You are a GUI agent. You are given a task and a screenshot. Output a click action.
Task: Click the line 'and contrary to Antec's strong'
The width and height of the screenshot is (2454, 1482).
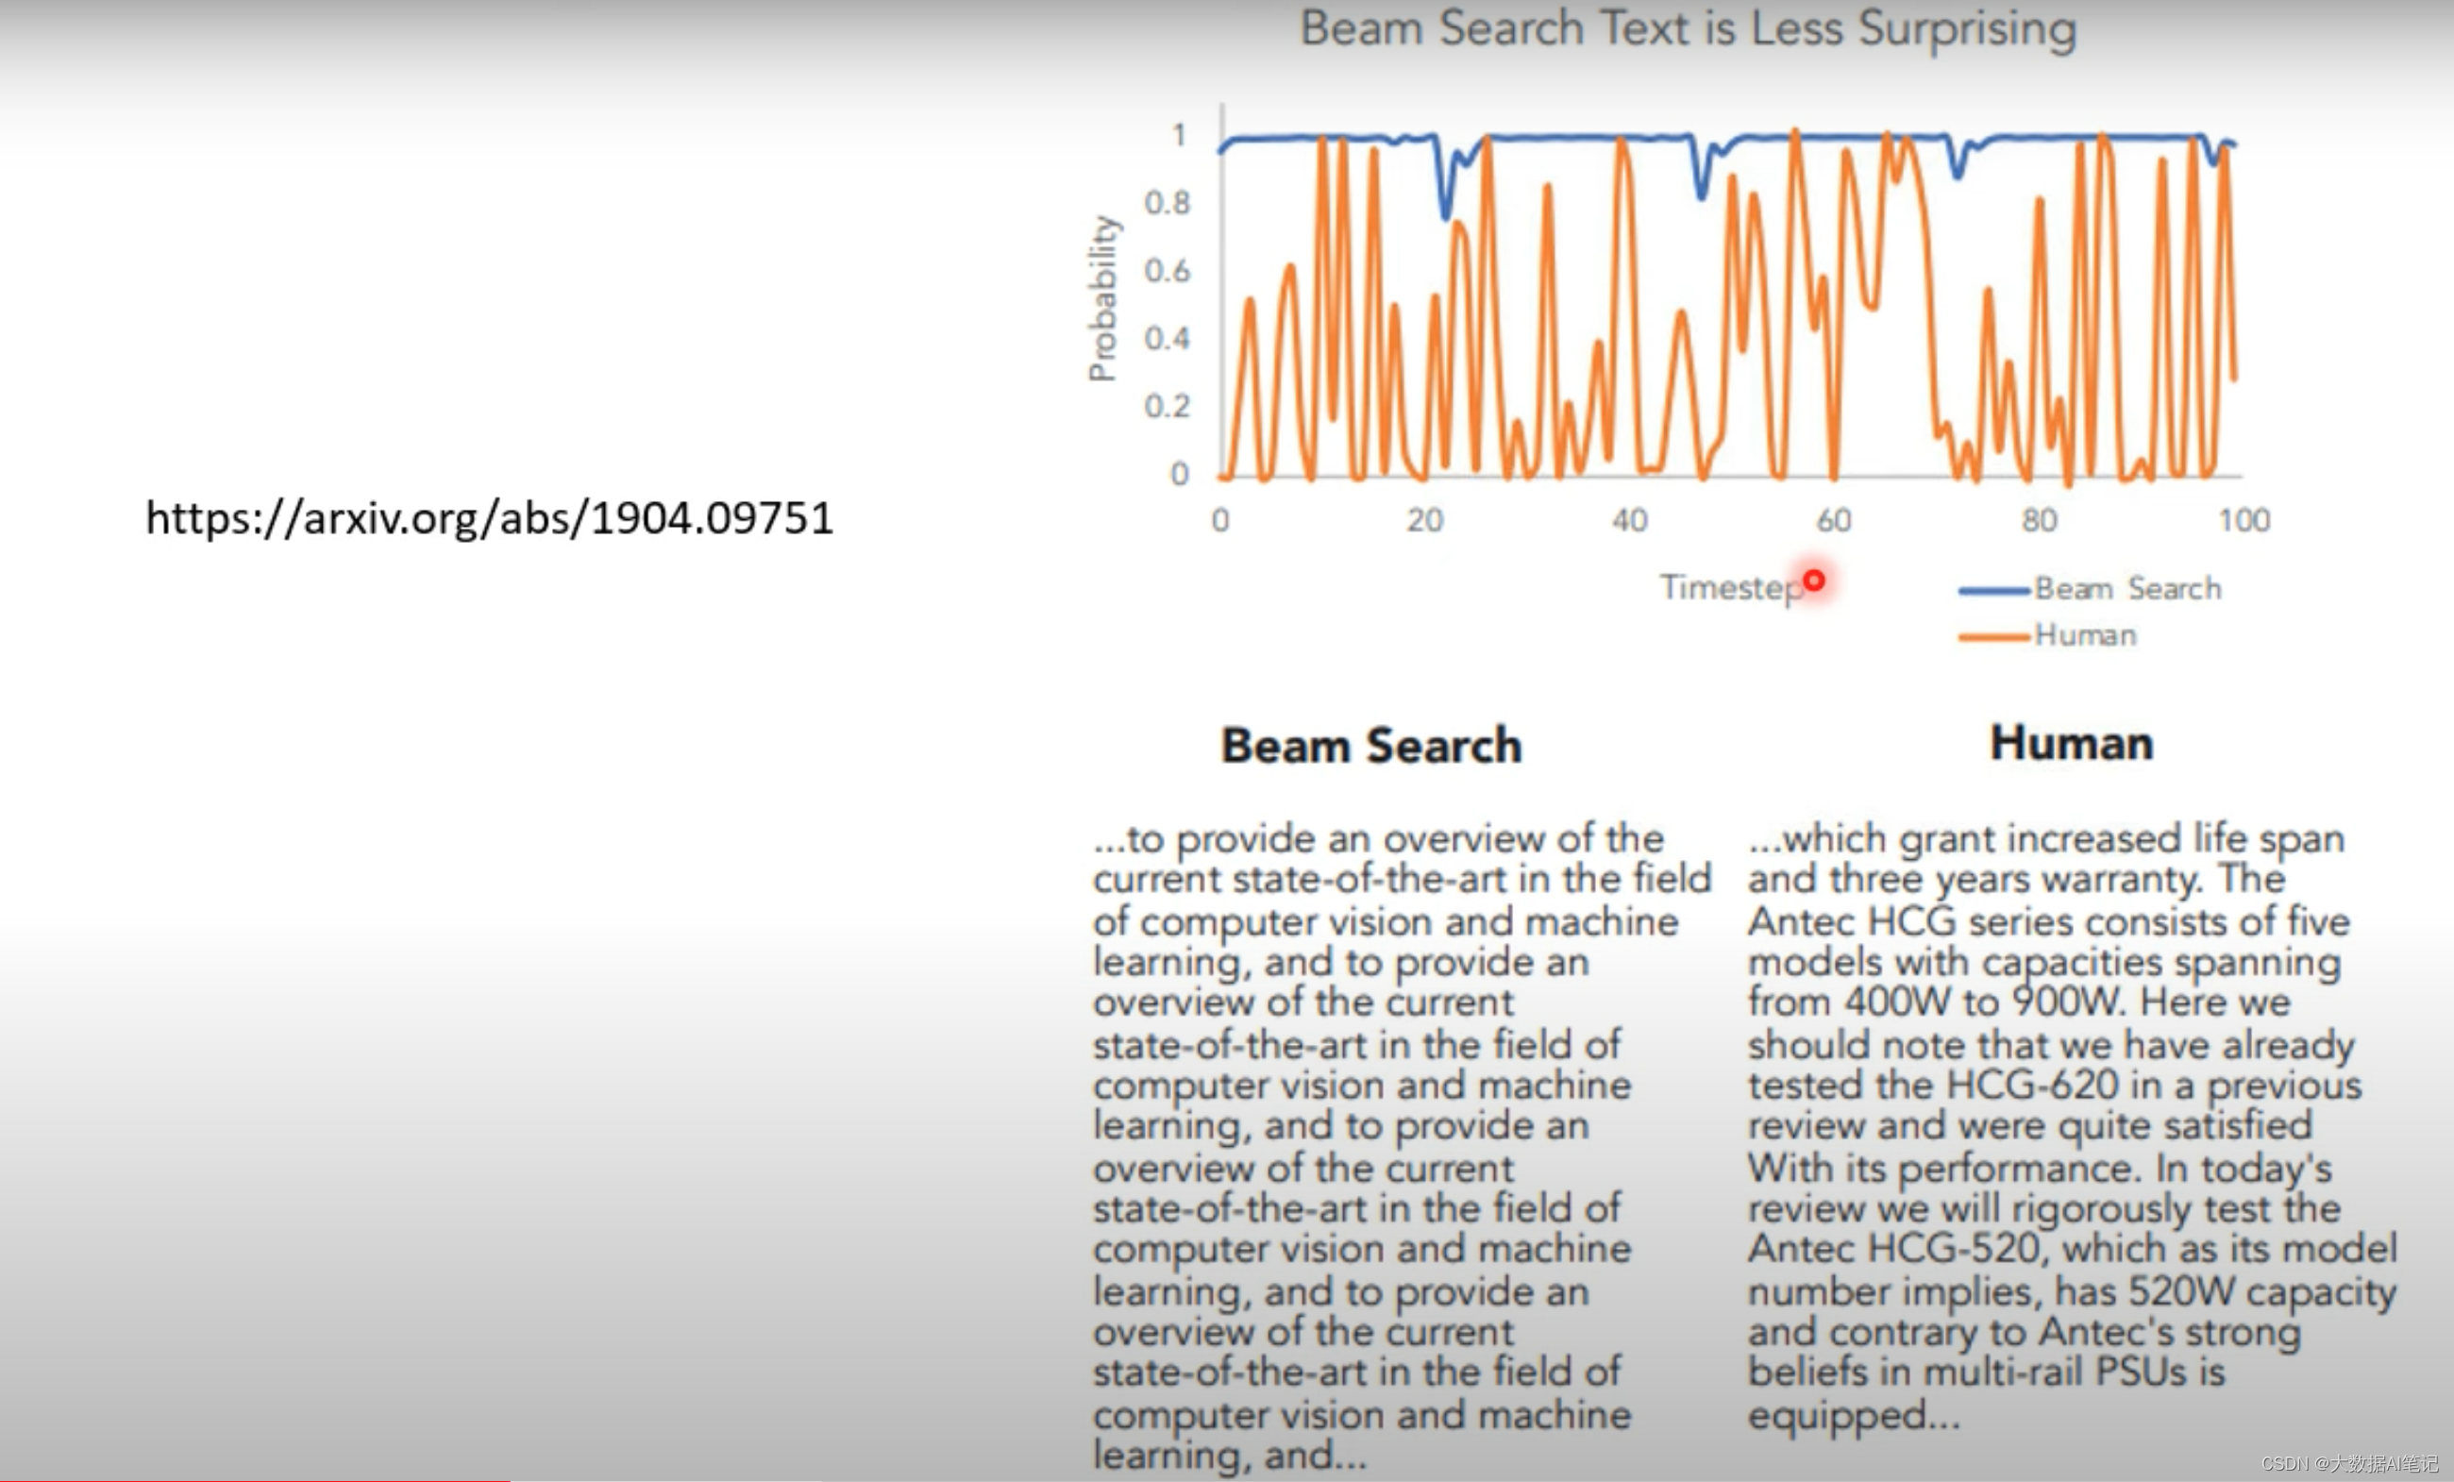[x=2025, y=1333]
